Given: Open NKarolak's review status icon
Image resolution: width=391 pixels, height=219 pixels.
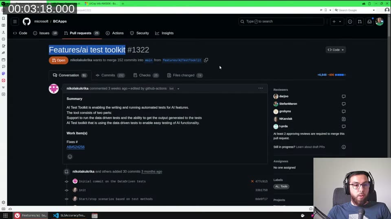Looking at the screenshot, I should click(344, 119).
